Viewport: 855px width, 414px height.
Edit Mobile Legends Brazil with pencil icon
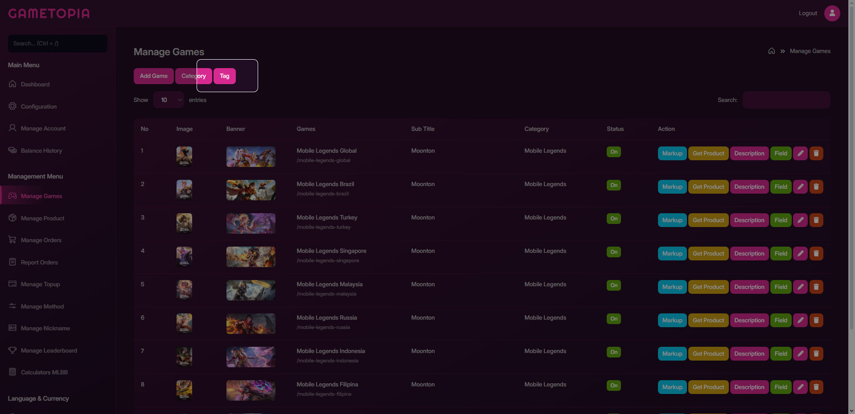tap(800, 187)
